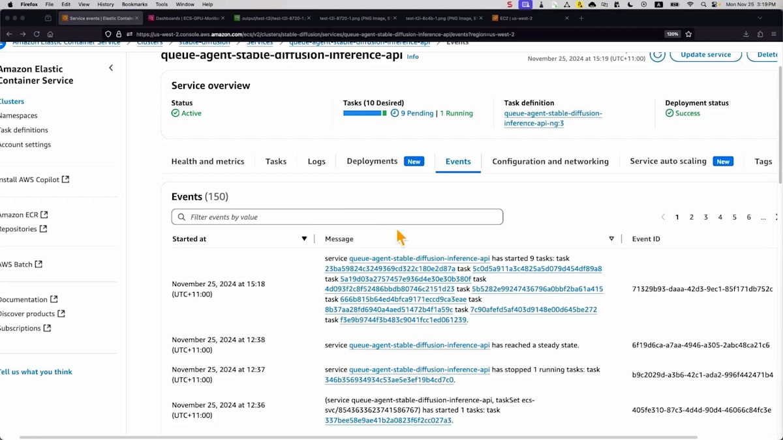The image size is (783, 440).
Task: Click the external link icon next to Install AWS Copilot
Action: [65, 179]
